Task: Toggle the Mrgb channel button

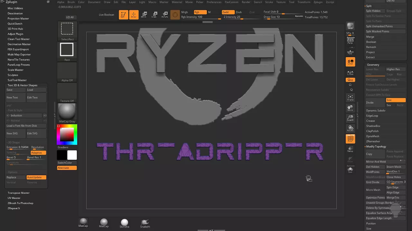Action: tap(184, 12)
